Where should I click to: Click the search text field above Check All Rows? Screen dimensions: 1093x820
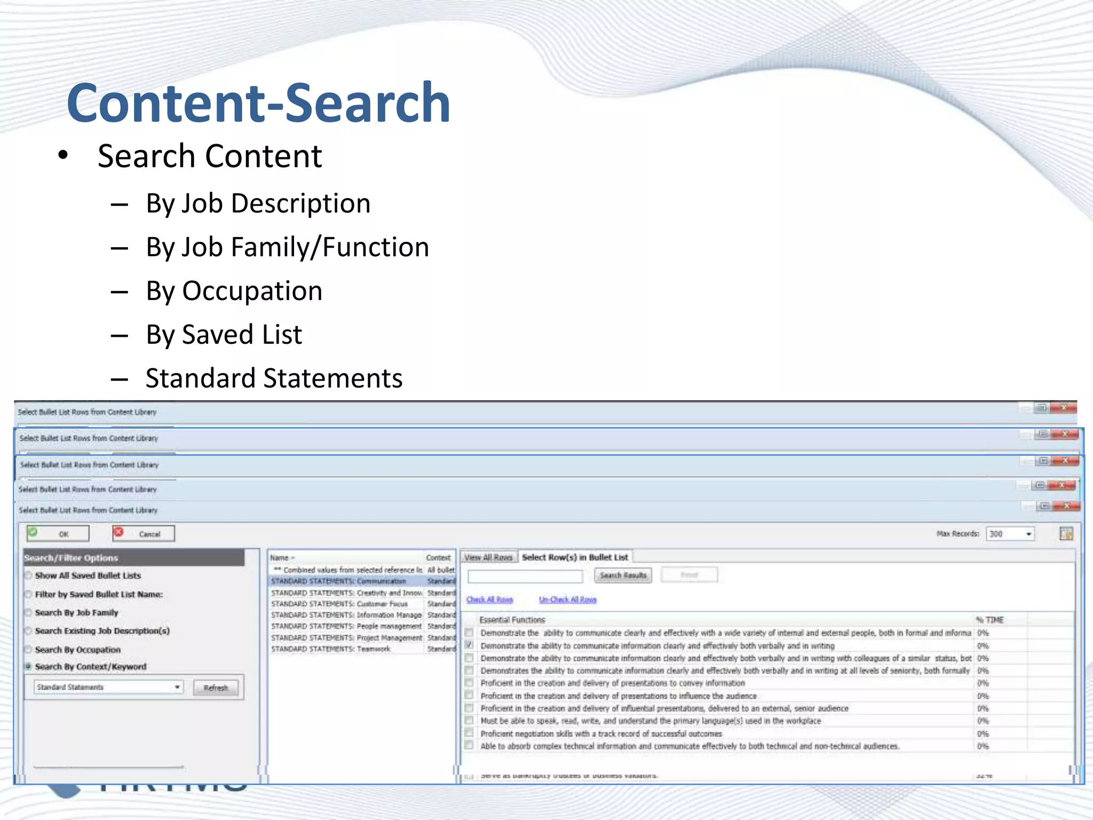[525, 576]
